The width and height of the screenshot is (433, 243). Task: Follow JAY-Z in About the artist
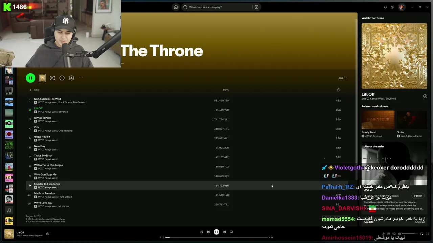(418, 196)
